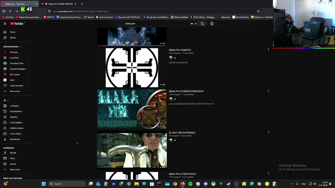
Task: Open the Banned.Video bookmark
Action: pyautogui.click(x=241, y=17)
